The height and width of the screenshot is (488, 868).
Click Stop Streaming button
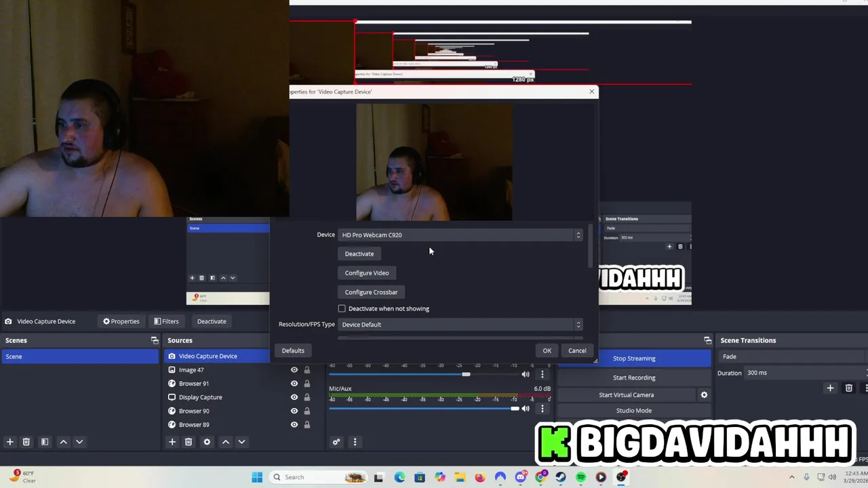(x=634, y=359)
